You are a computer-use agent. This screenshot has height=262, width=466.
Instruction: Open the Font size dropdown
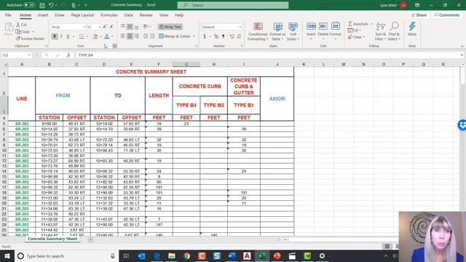[x=99, y=27]
